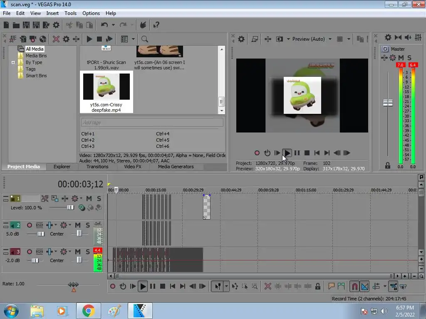Viewport: 426px width, 319px height.
Task: Remove selected media with red X icon
Action: click(x=56, y=39)
